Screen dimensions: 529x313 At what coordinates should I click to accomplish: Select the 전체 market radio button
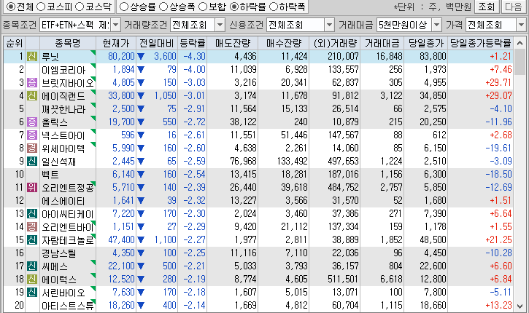[11, 7]
